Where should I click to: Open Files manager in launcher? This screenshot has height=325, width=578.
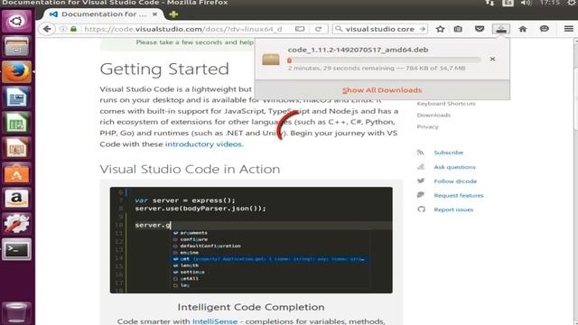point(16,47)
